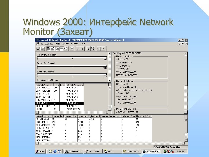
Task: Toggle the Station Statistics pane icon
Action: [62, 49]
